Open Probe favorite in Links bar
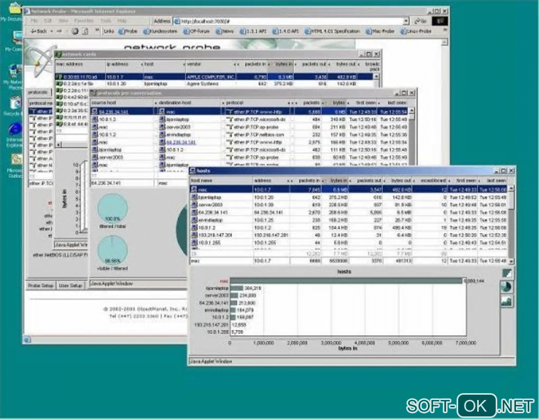Viewport: 539px width, 419px height. click(127, 31)
